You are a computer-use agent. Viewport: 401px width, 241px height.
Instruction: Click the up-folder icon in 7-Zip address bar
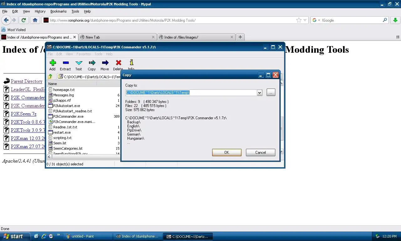click(50, 77)
